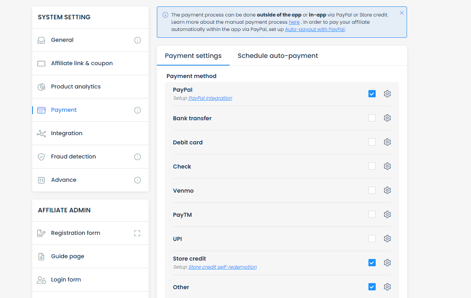Open Store credit gear settings icon
Viewport: 471px width, 298px height.
tap(387, 263)
